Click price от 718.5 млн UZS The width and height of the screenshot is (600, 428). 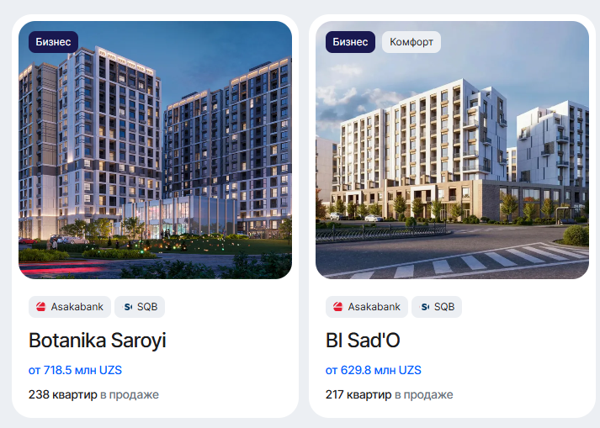point(75,370)
